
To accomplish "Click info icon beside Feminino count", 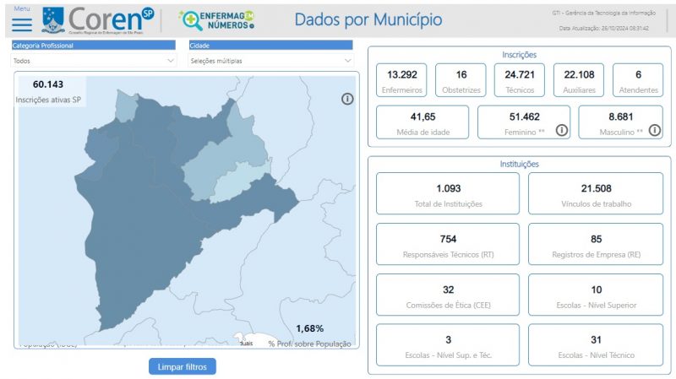I will point(561,130).
